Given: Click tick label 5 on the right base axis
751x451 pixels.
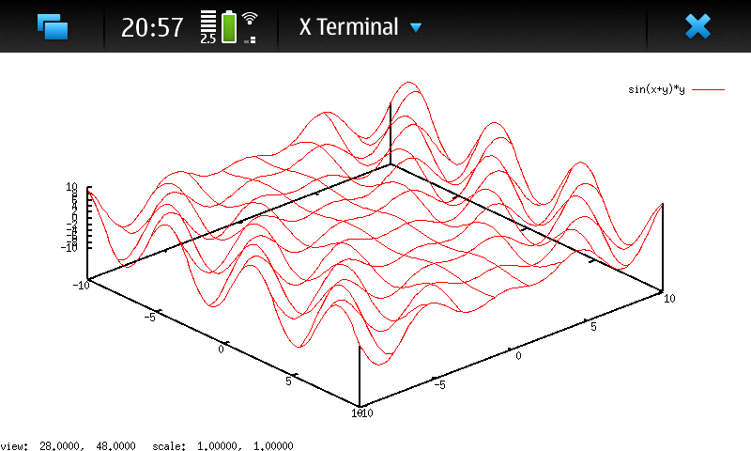Looking at the screenshot, I should 593,325.
